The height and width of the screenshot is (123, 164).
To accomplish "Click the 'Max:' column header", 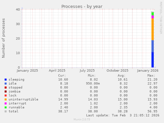I will [151, 76].
